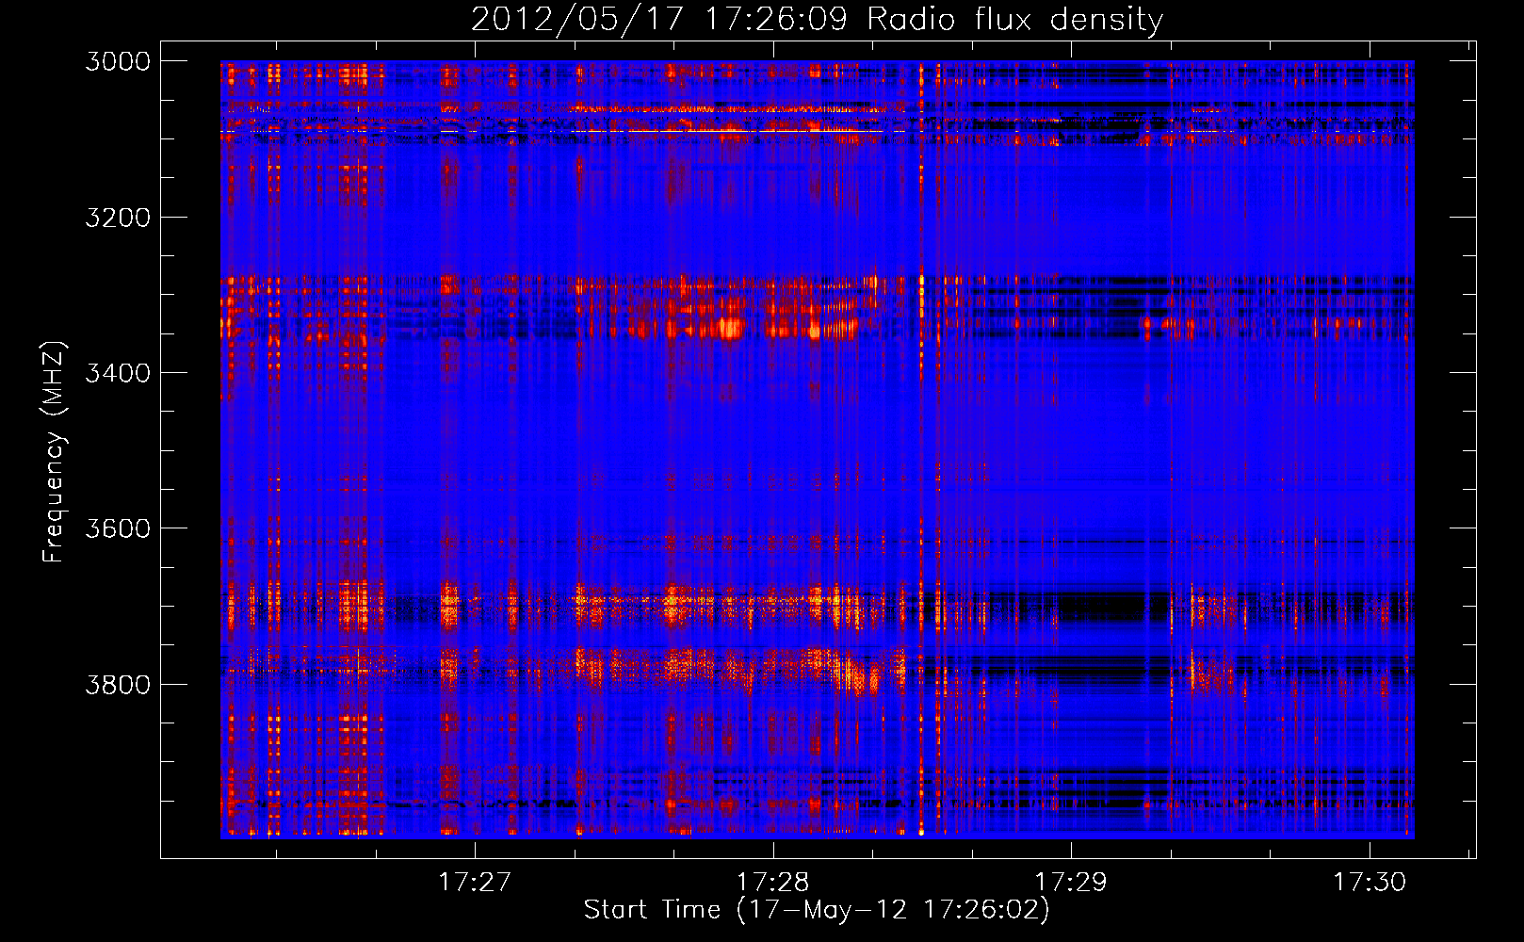
Task: Click the 3800 frequency tick label
Action: click(x=118, y=685)
